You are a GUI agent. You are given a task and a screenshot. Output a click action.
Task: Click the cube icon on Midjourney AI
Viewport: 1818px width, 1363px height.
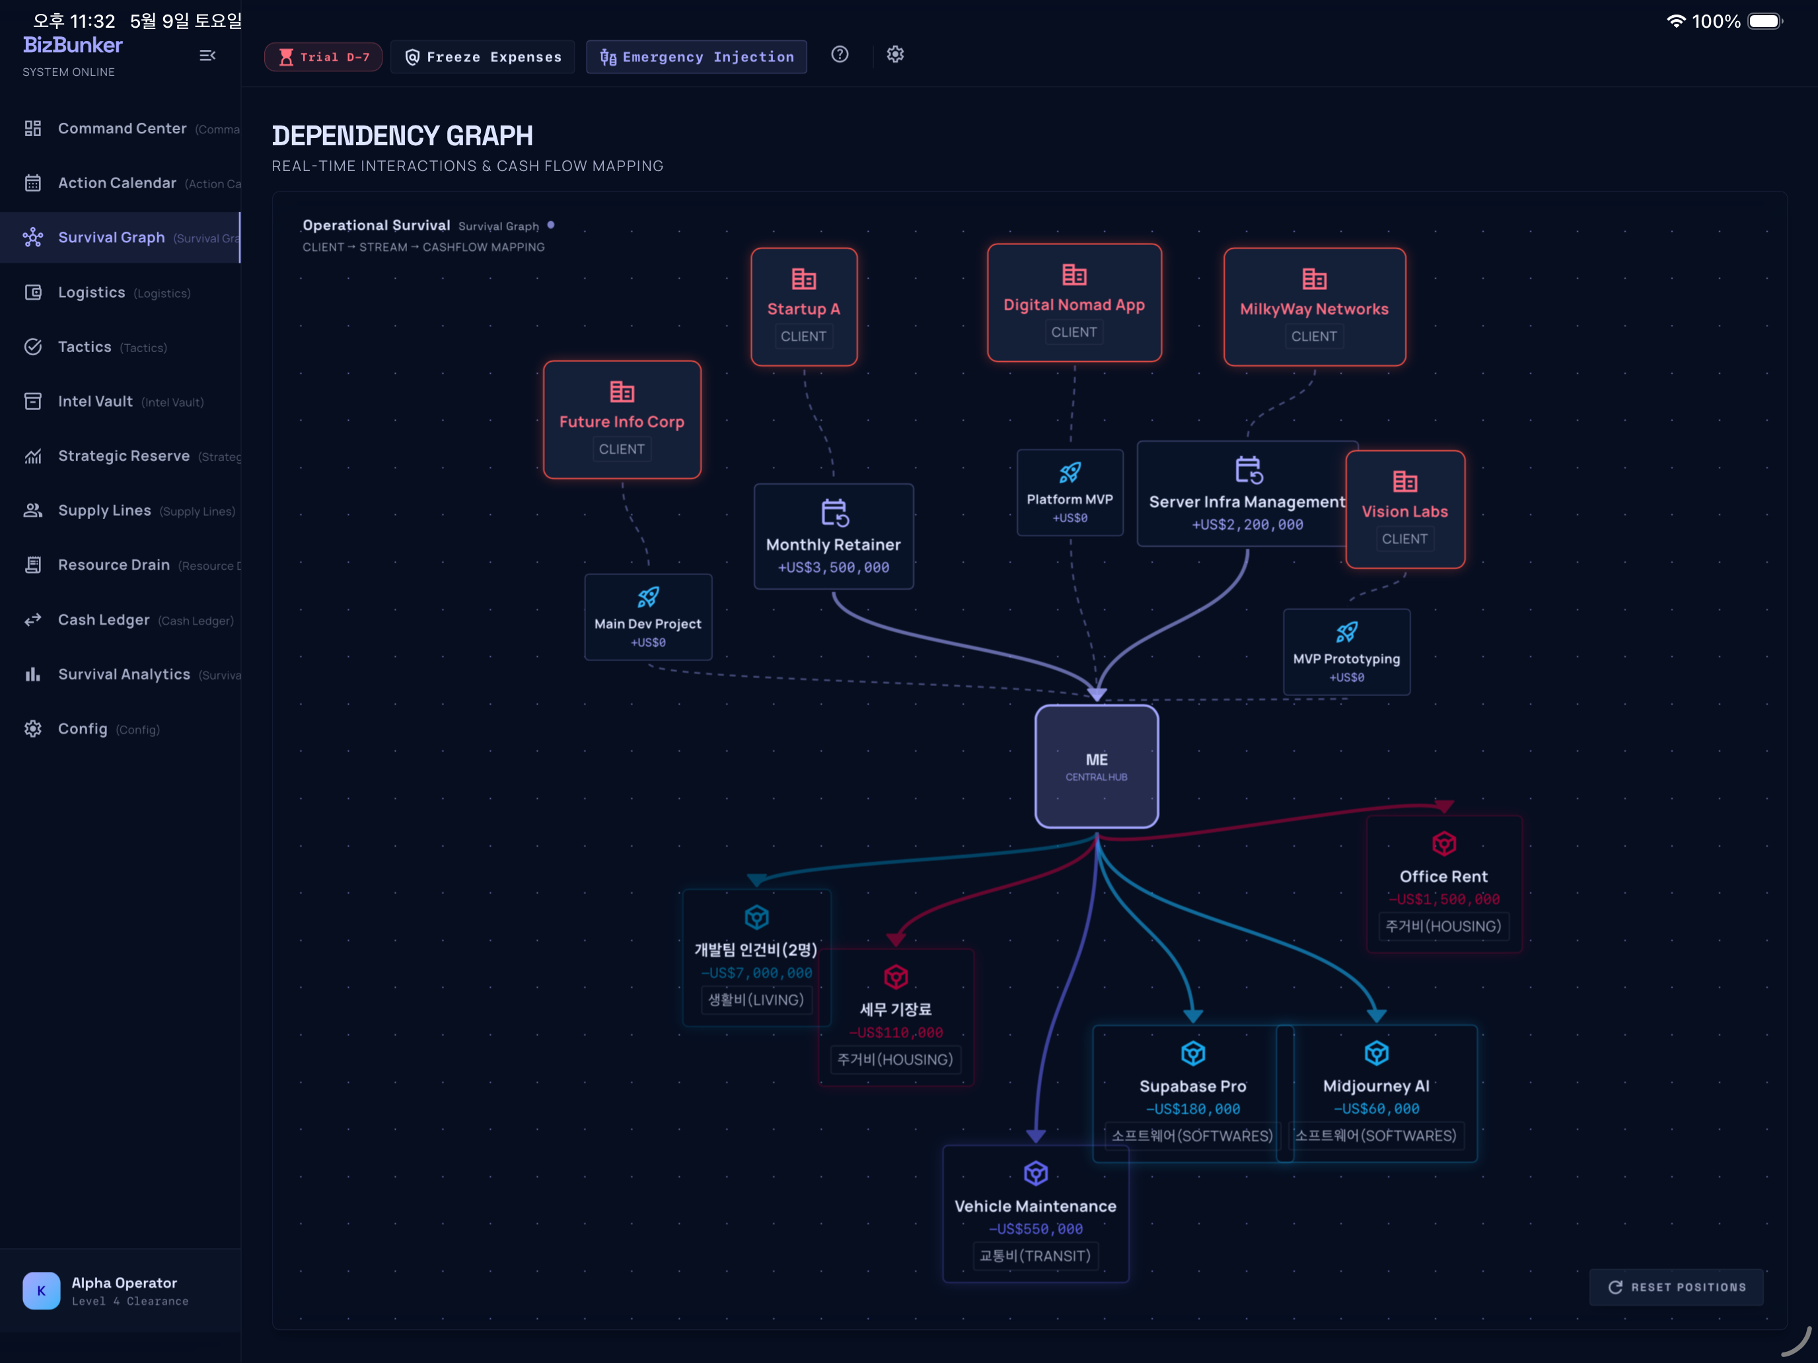1376,1053
